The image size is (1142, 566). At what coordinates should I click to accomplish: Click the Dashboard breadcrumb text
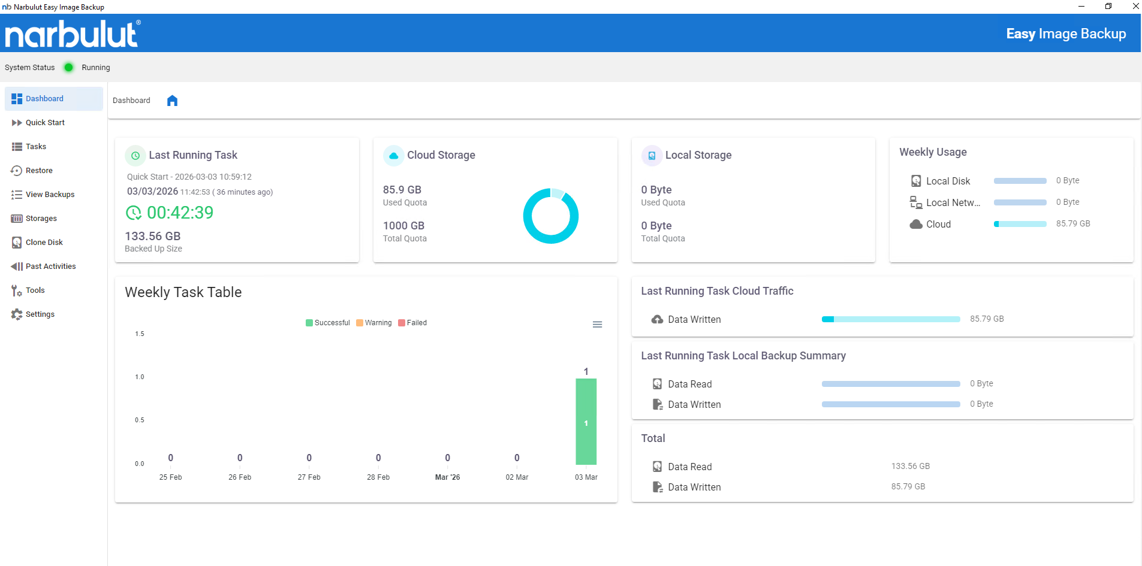(x=131, y=101)
